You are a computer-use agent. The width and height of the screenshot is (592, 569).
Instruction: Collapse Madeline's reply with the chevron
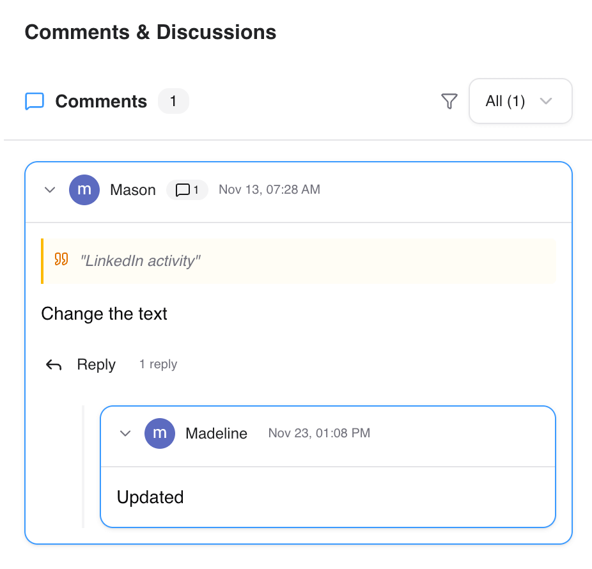[125, 433]
